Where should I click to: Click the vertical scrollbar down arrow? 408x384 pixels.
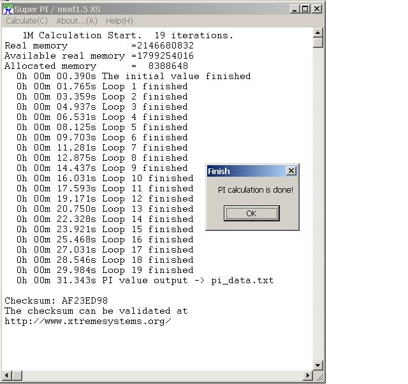click(317, 365)
